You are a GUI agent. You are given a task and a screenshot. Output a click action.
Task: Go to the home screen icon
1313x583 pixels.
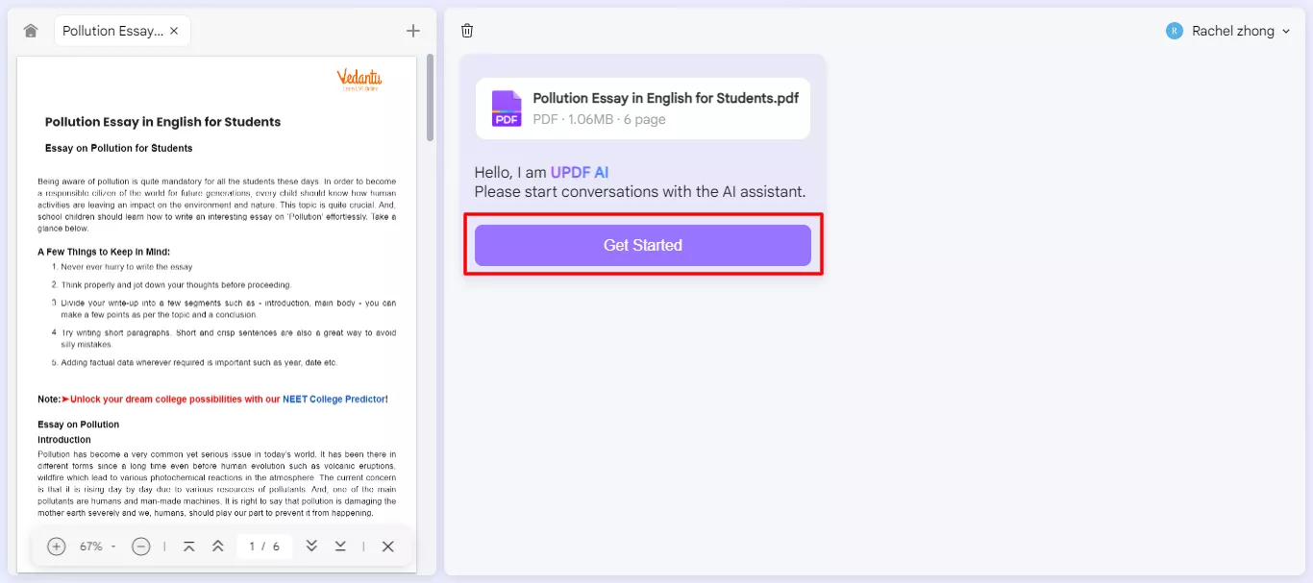pos(31,31)
